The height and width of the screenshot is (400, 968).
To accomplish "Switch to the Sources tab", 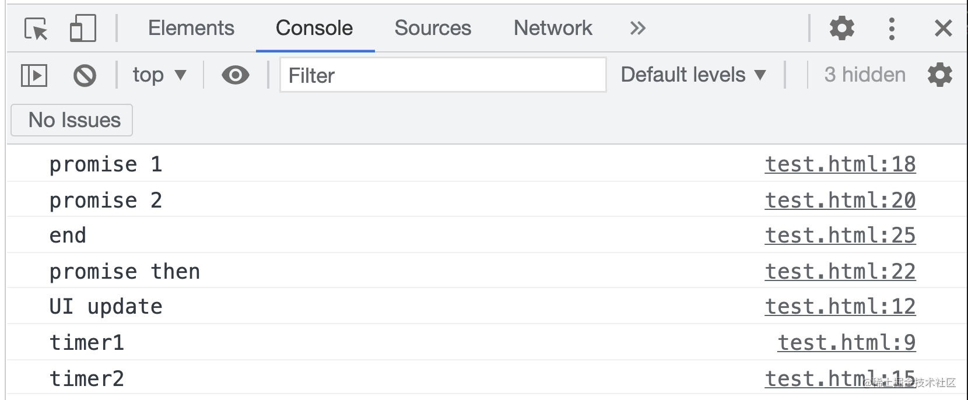I will pyautogui.click(x=433, y=28).
